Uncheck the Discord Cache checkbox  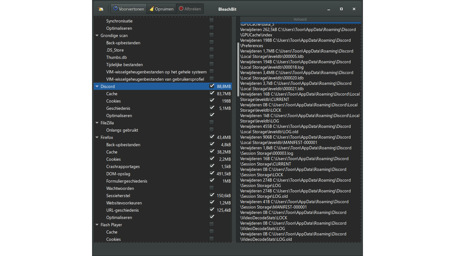212,93
